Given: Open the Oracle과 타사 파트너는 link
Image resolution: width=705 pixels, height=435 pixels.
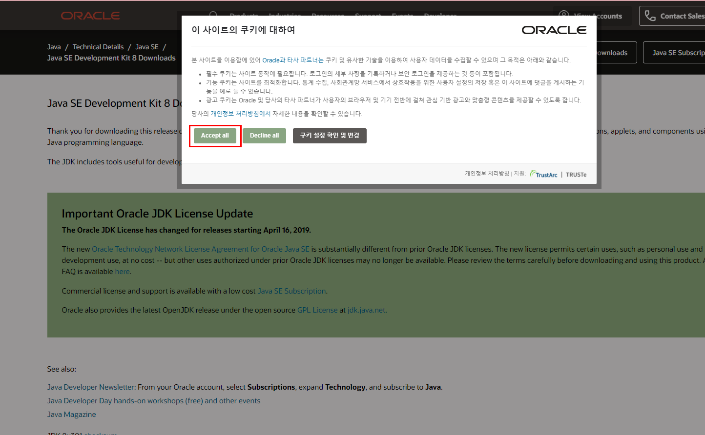Looking at the screenshot, I should pyautogui.click(x=293, y=60).
